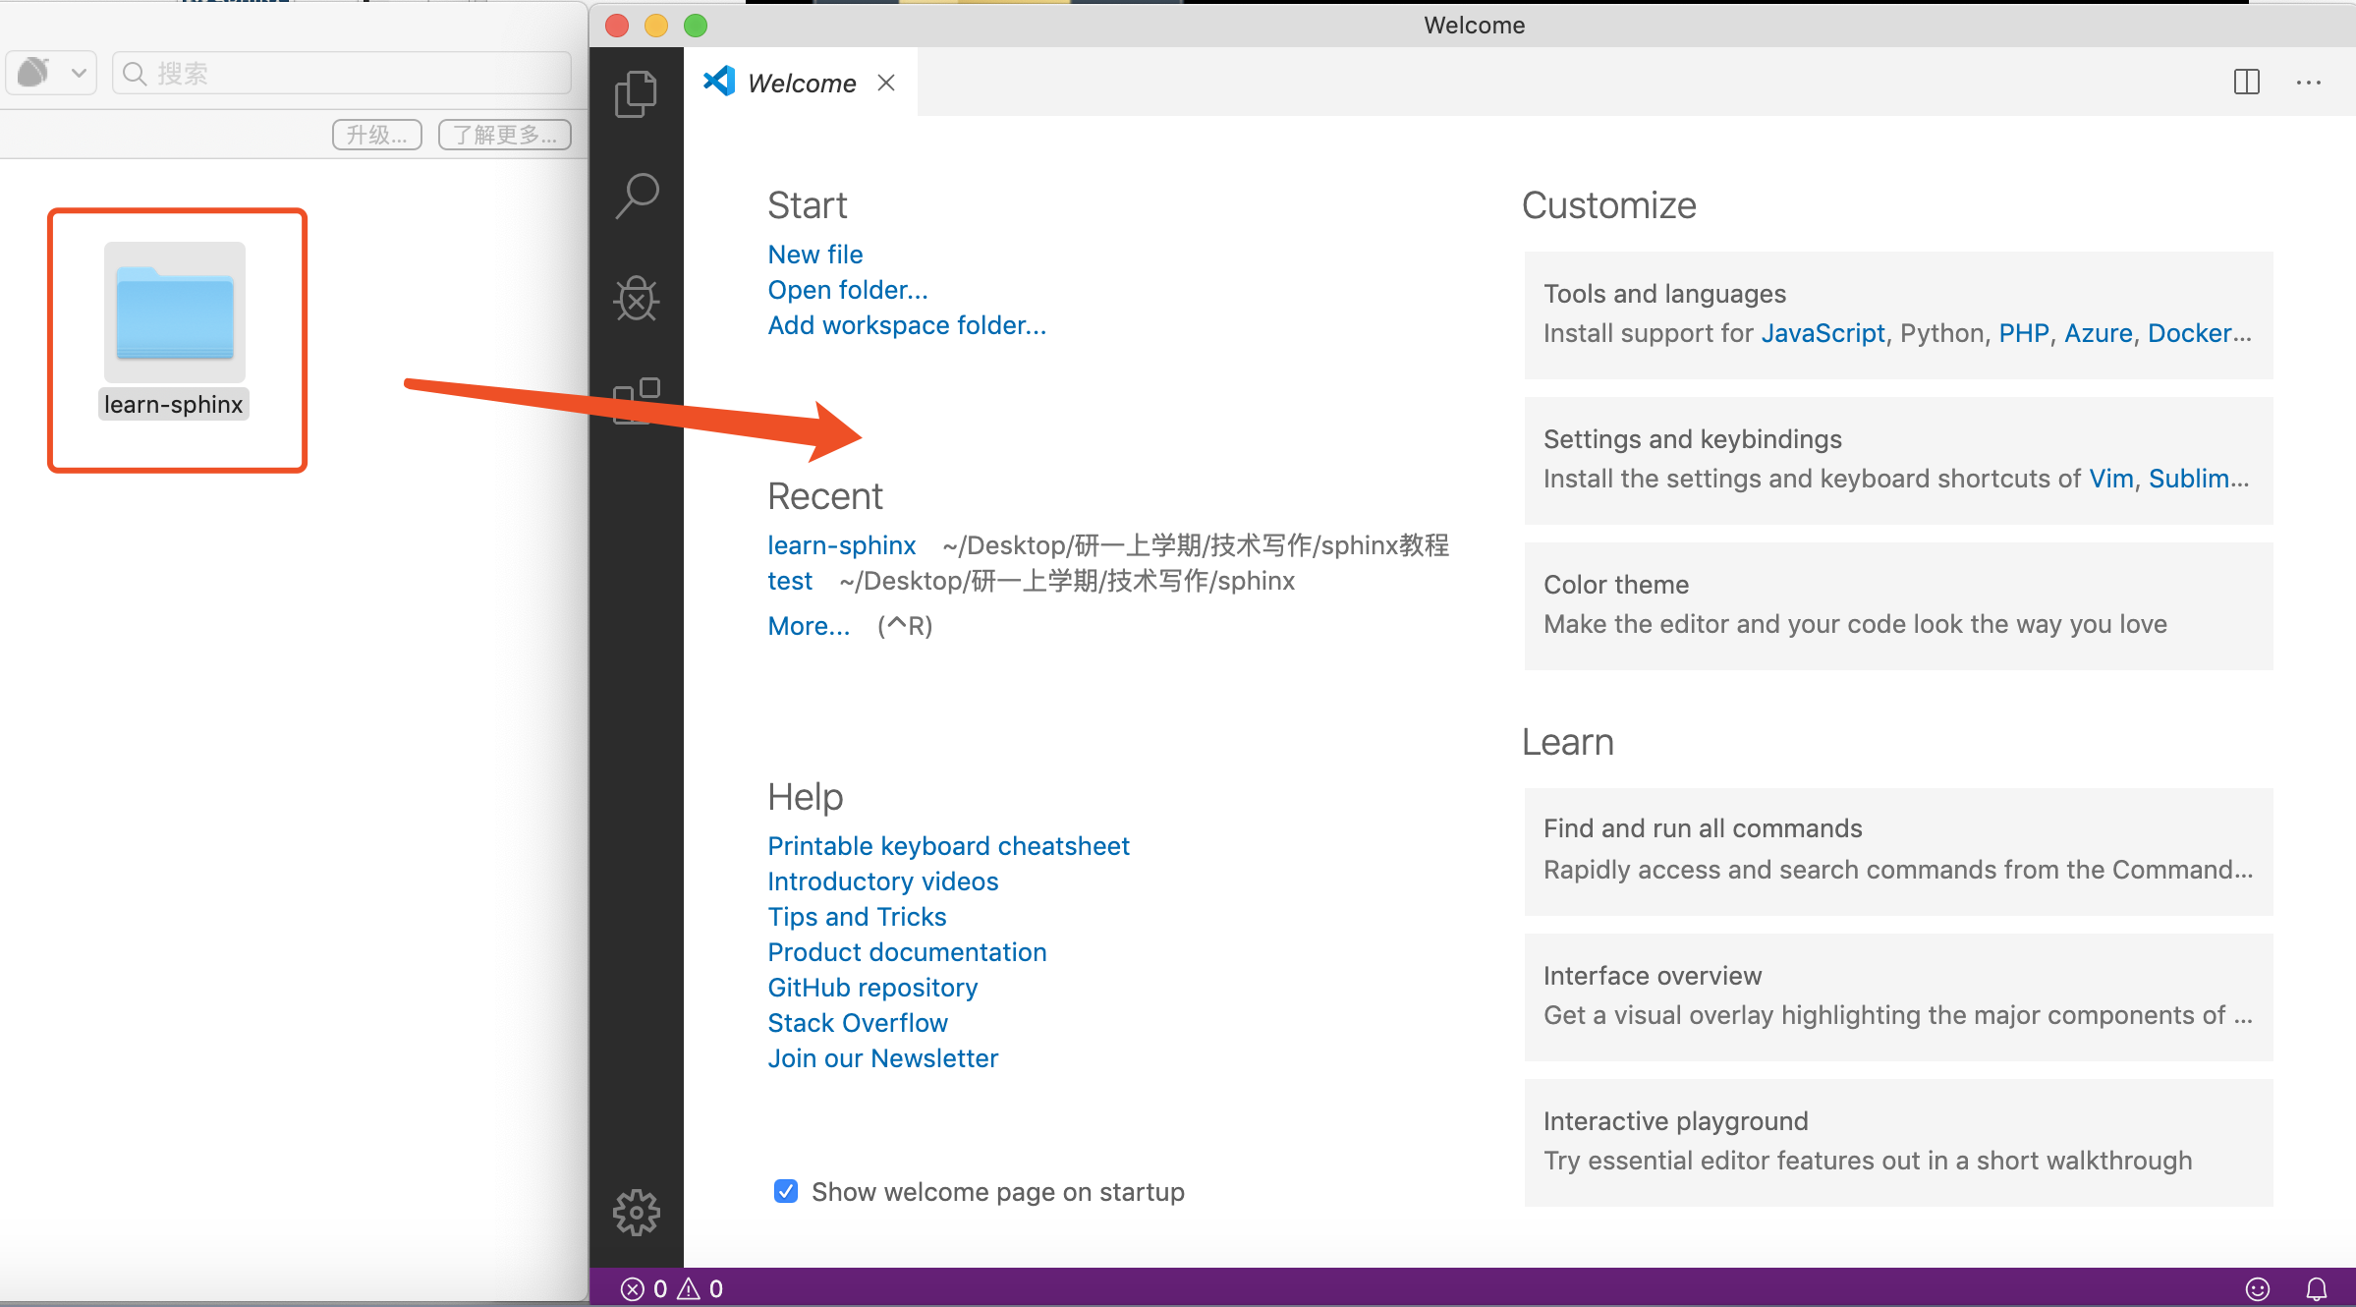Uncheck Show welcome page on startup
The image size is (2356, 1307).
(x=785, y=1192)
